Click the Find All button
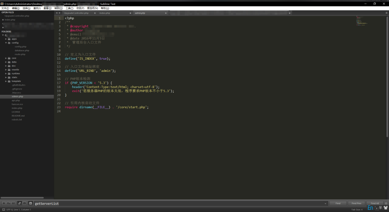Screen dimensions: 389x212 (x=375, y=203)
